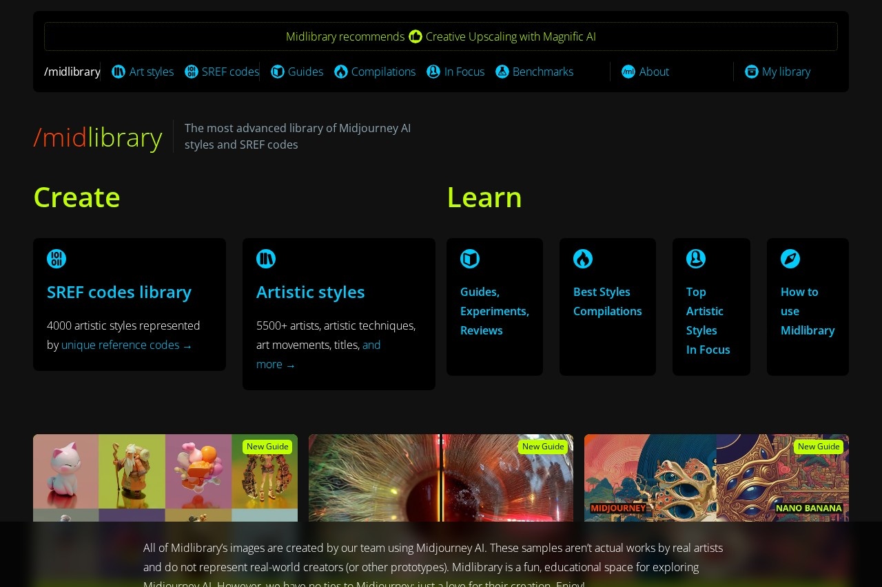Viewport: 882px width, 587px height.
Task: Open the Art styles menu item
Action: pos(151,72)
